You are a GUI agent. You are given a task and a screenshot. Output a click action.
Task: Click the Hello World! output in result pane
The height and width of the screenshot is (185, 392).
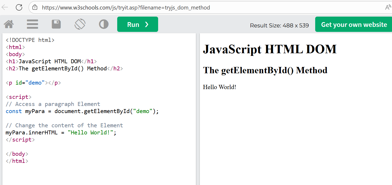(x=219, y=87)
